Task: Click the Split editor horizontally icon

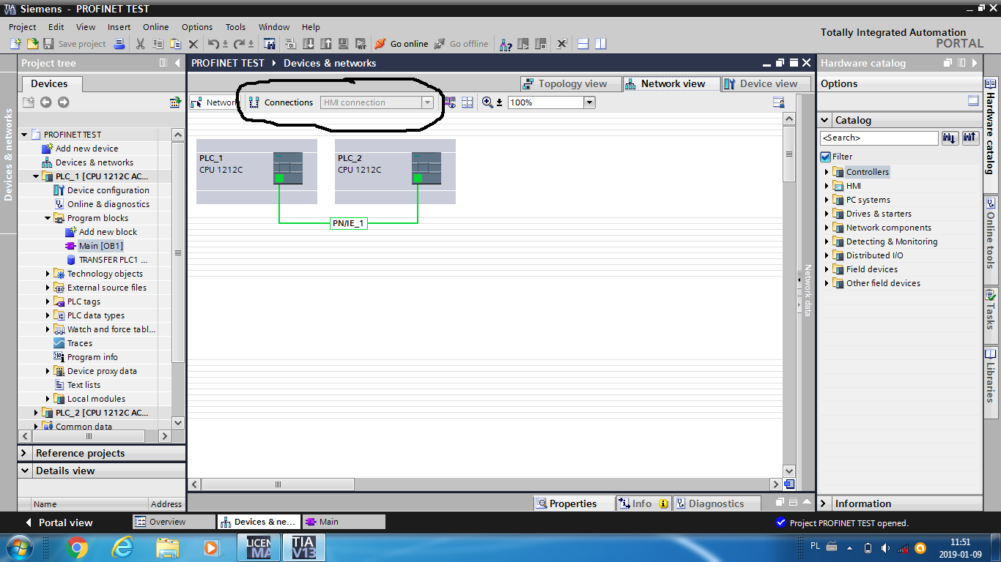Action: (583, 44)
